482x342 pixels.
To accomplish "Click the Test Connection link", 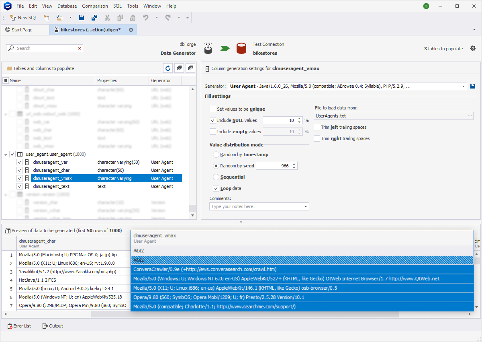I will coord(268,44).
